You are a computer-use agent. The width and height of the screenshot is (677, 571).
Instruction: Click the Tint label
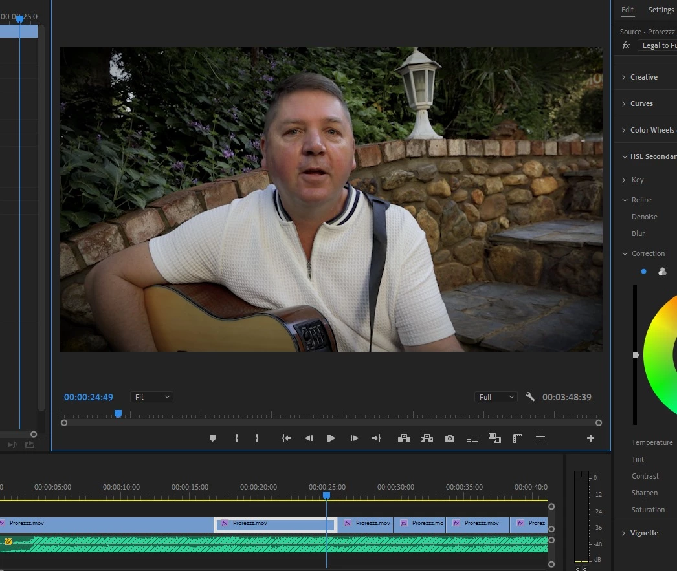click(x=638, y=459)
